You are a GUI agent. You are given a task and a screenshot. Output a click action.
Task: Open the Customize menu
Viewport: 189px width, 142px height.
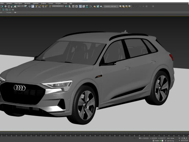[35, 4]
